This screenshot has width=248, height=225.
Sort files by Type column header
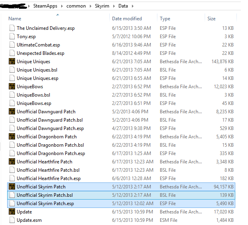point(165,19)
